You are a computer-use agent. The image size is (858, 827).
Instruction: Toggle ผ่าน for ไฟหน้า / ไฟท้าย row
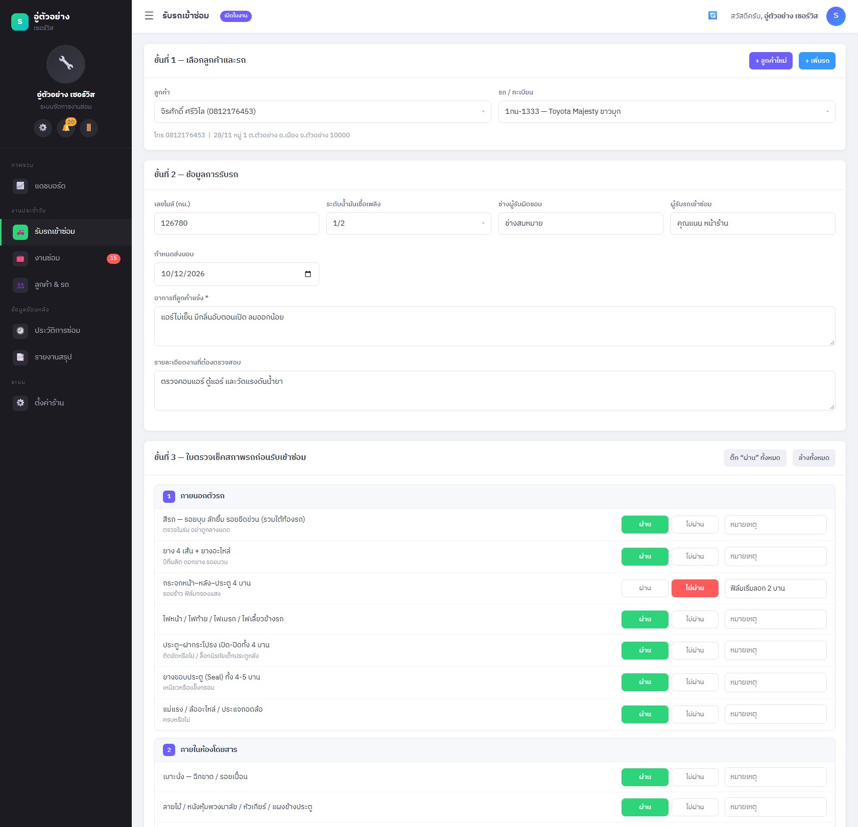point(645,619)
